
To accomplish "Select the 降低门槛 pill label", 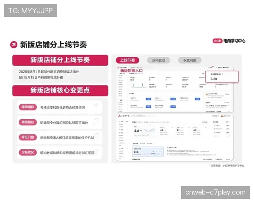I will [28, 137].
